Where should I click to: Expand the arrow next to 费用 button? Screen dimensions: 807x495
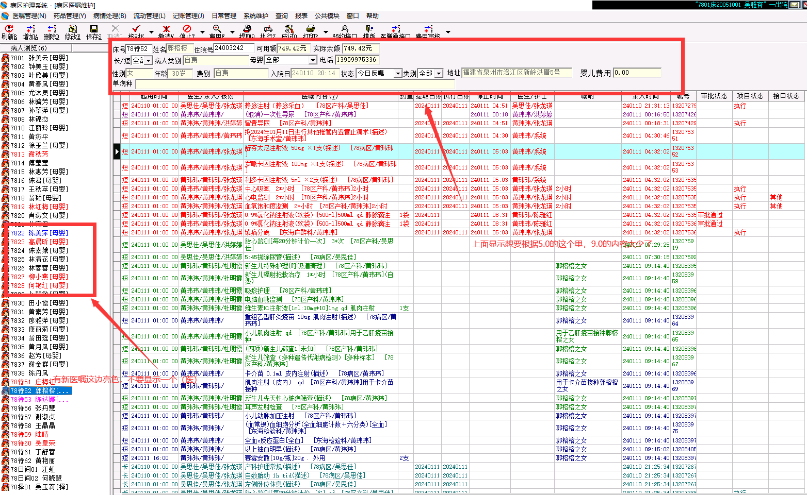point(232,32)
